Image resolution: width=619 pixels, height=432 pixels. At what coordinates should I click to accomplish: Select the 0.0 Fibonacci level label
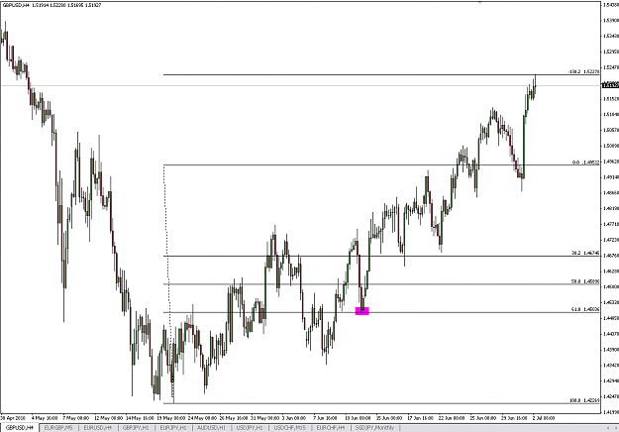[586, 162]
